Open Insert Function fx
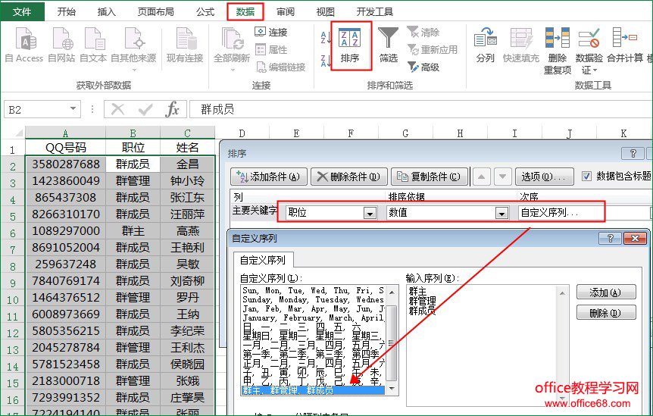The width and height of the screenshot is (653, 416). (x=172, y=110)
